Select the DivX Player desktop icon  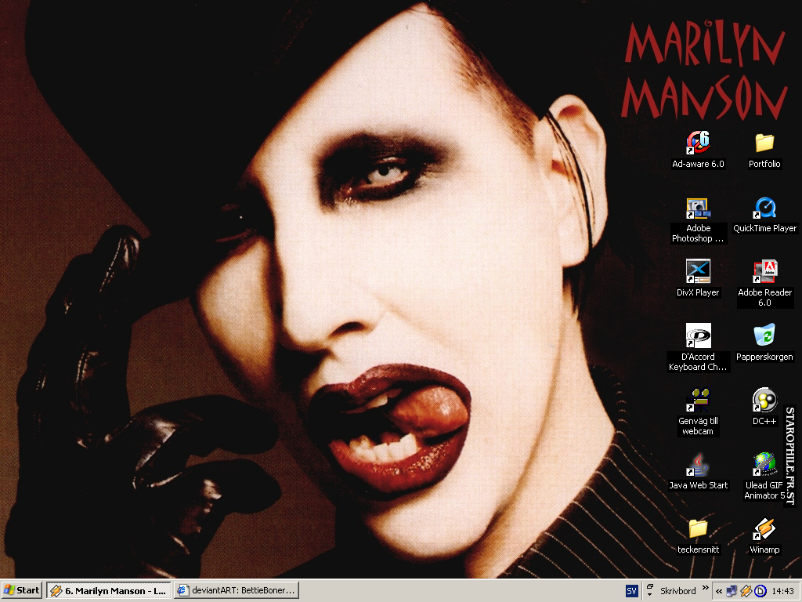coord(698,271)
